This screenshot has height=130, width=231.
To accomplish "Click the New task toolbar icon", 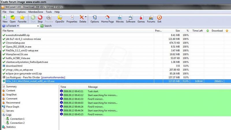I will pyautogui.click(x=5, y=19).
